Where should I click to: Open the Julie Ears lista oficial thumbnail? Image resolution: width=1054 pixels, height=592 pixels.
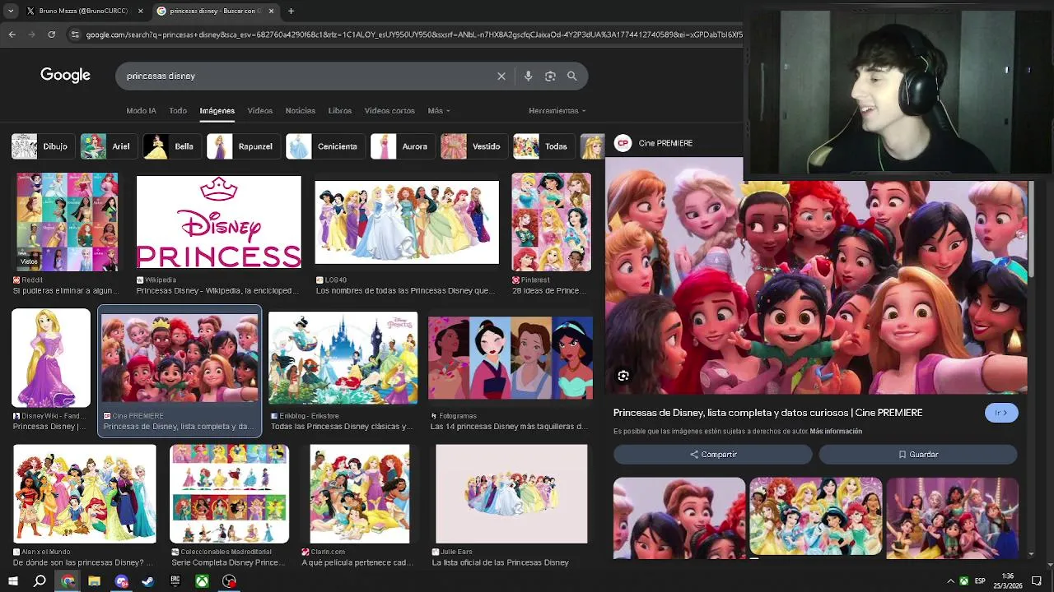[511, 494]
